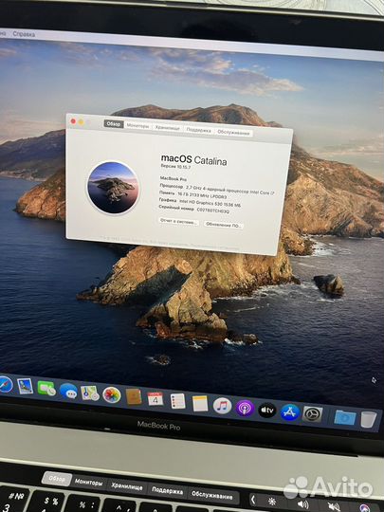
Task: Open the Calendar app in Dock
Action: pos(155,398)
